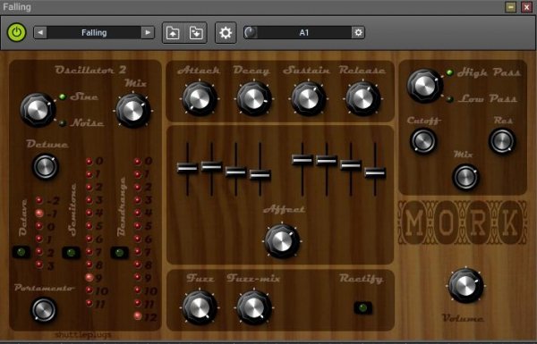Toggle the green power bypass button

(16, 32)
